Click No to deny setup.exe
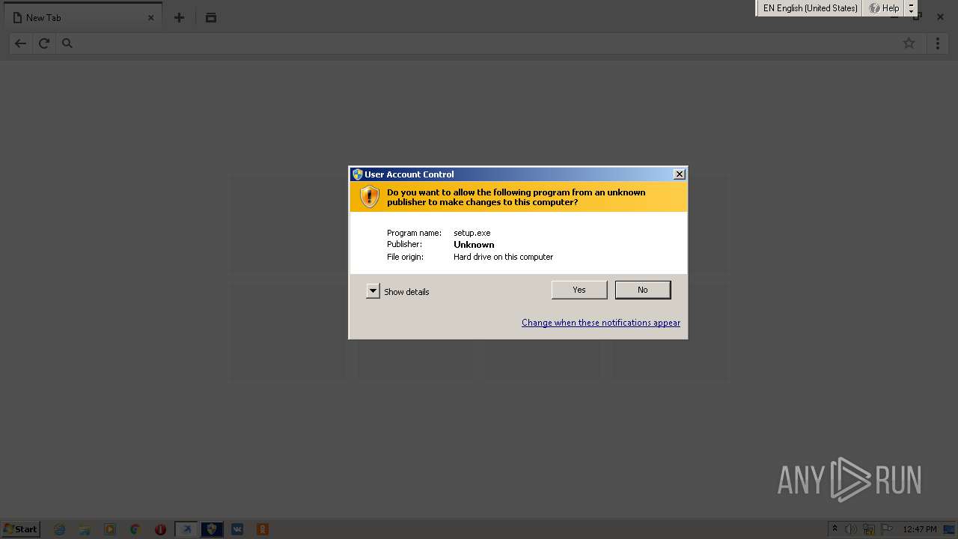Viewport: 958px width, 539px height. coord(643,290)
